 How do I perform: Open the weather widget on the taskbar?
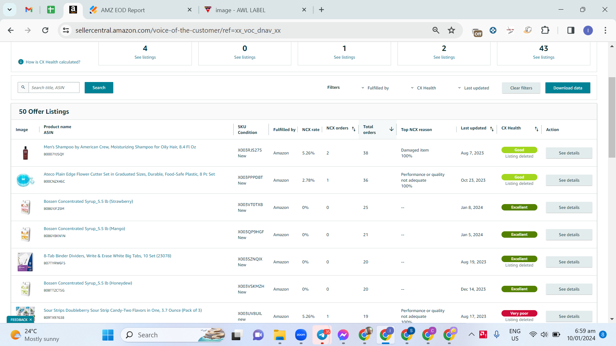click(x=35, y=335)
